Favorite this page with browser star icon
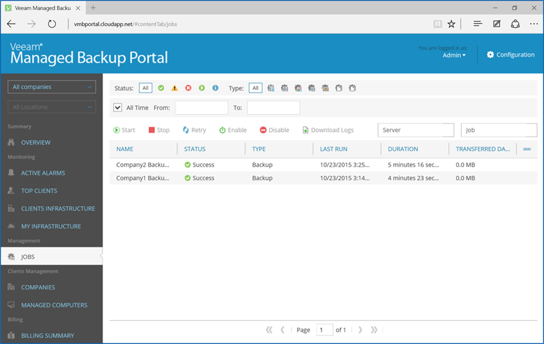This screenshot has height=344, width=544. click(x=452, y=24)
